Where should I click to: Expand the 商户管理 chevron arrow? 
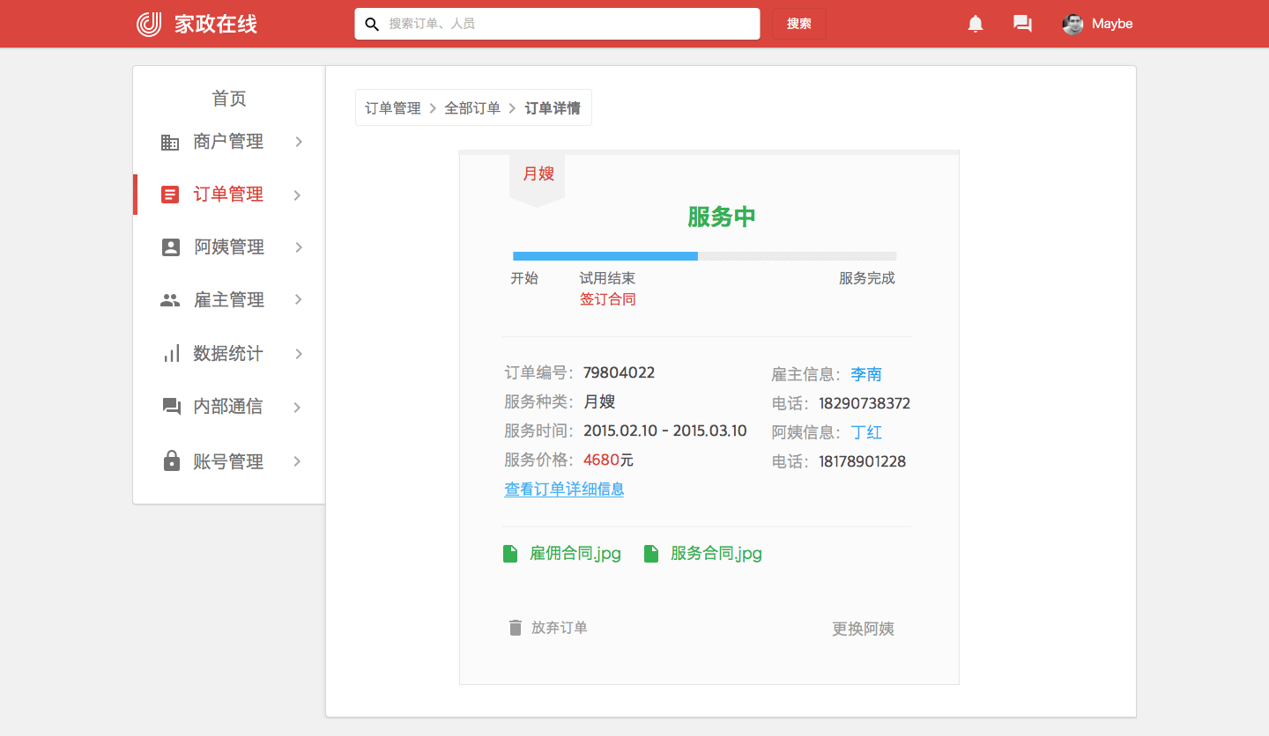point(299,142)
